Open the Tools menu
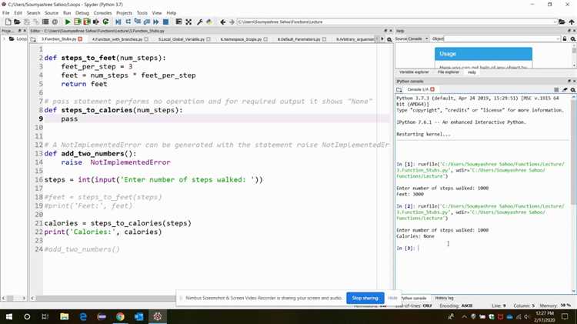The width and height of the screenshot is (577, 324). point(142,13)
